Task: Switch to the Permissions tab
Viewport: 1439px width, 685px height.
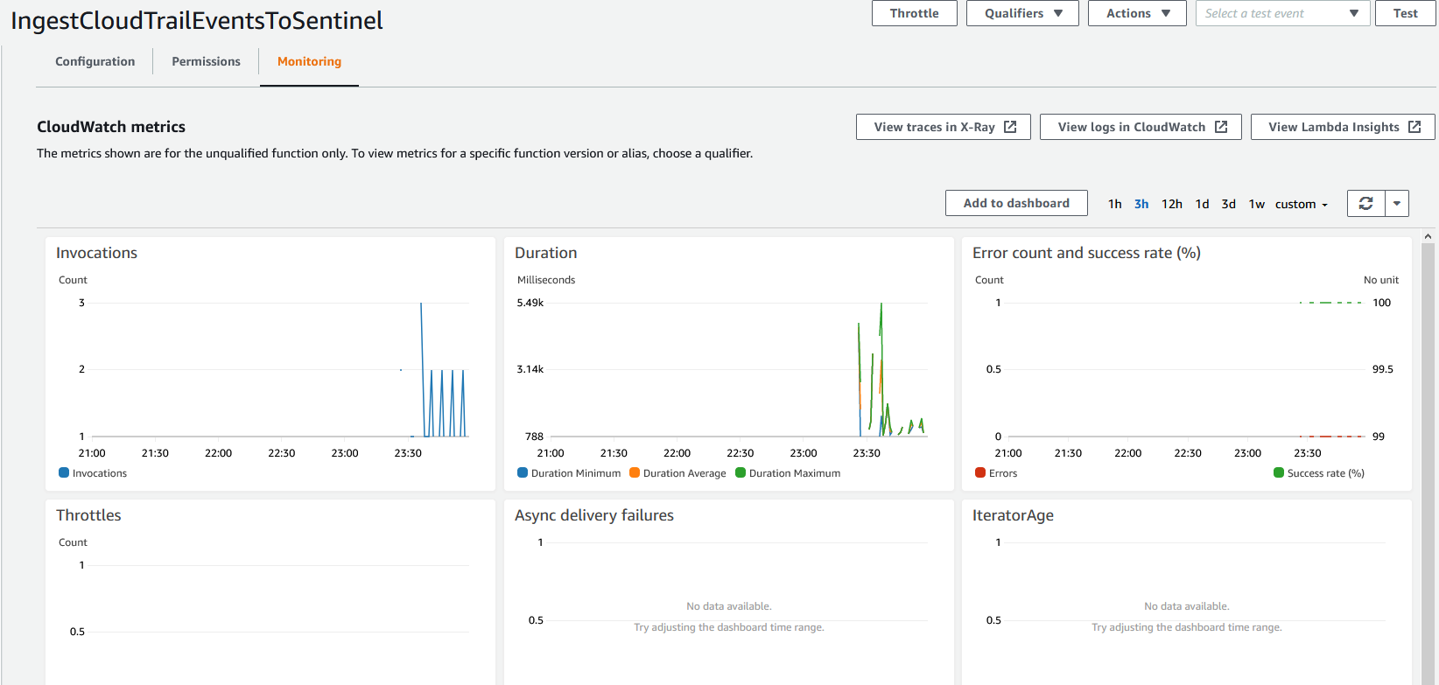Action: point(206,61)
